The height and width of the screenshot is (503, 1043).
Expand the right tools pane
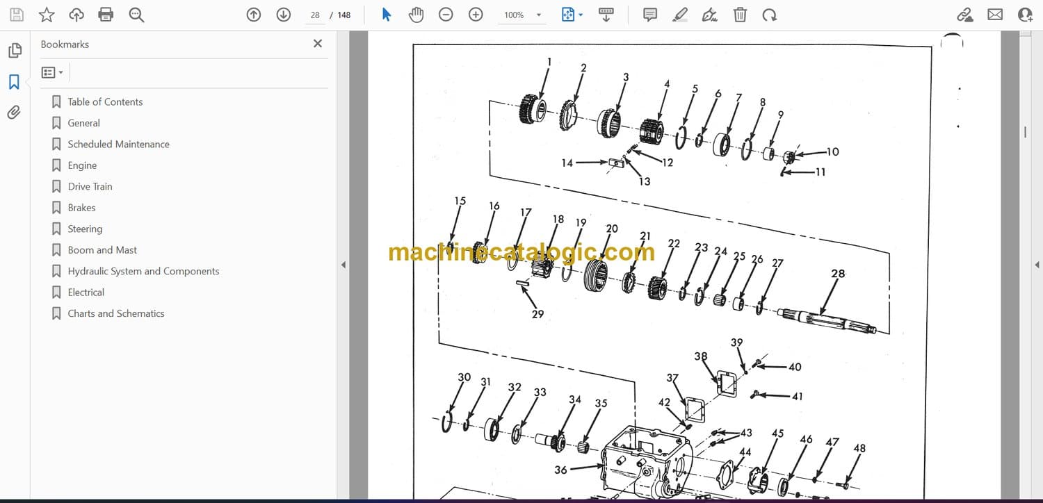tap(1037, 265)
